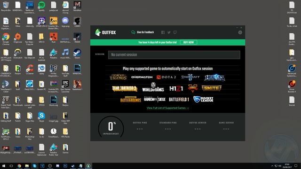The image size is (301, 169).
Task: Select the Steam desktop shortcut
Action: click(77, 54)
